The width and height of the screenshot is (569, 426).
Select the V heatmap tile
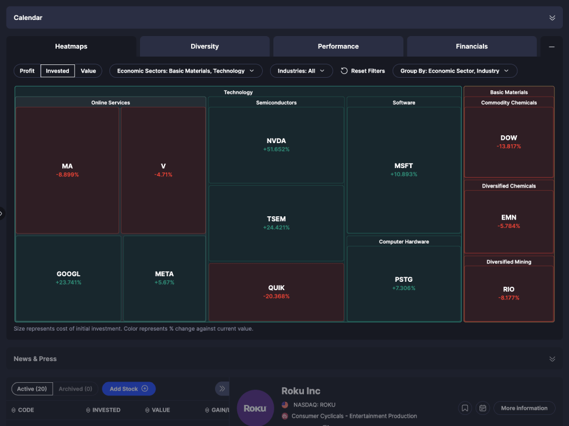(163, 170)
